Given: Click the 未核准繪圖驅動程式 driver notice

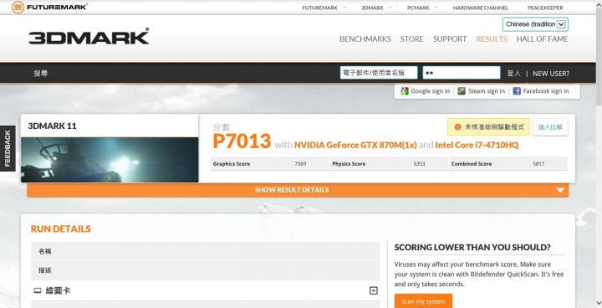Looking at the screenshot, I should pyautogui.click(x=488, y=127).
